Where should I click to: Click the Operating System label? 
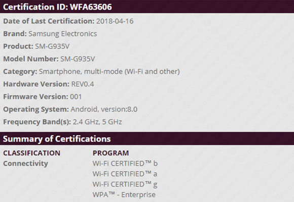pyautogui.click(x=36, y=110)
